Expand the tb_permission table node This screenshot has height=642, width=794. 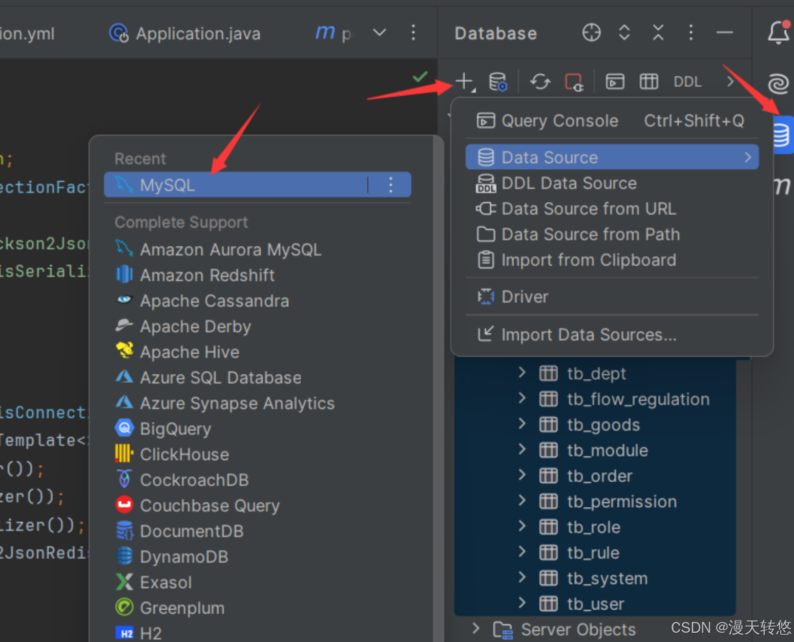521,500
